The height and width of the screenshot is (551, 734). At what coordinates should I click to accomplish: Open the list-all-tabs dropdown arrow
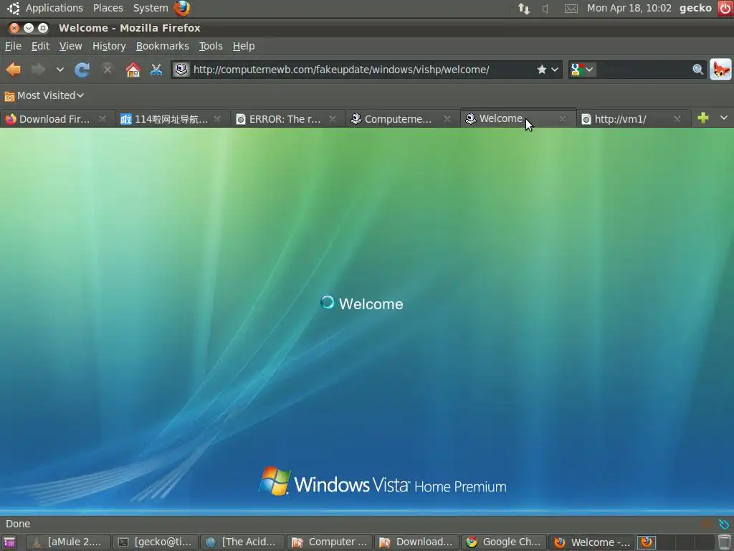tap(724, 118)
